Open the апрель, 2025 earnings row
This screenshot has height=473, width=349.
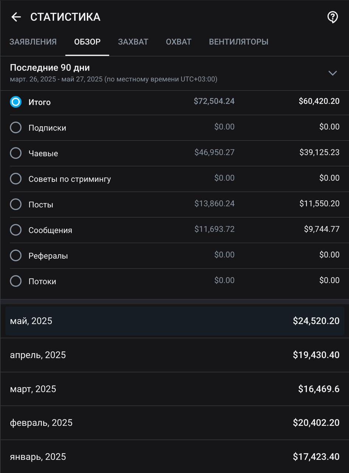(174, 355)
